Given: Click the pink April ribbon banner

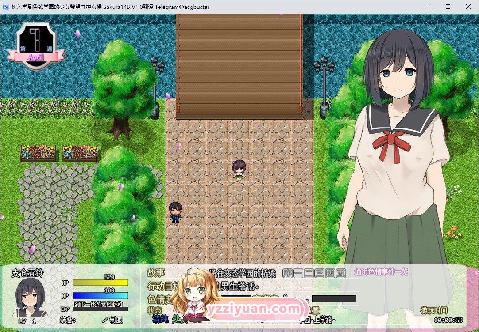Looking at the screenshot, I should click(36, 57).
